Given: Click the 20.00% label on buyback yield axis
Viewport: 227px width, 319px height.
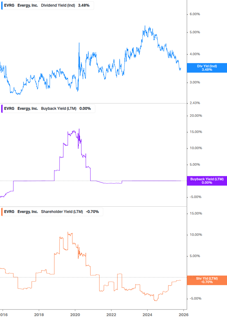Looking at the screenshot, I should (196, 116).
